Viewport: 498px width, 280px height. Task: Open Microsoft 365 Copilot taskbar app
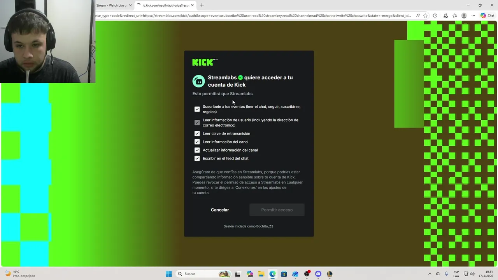point(249,274)
